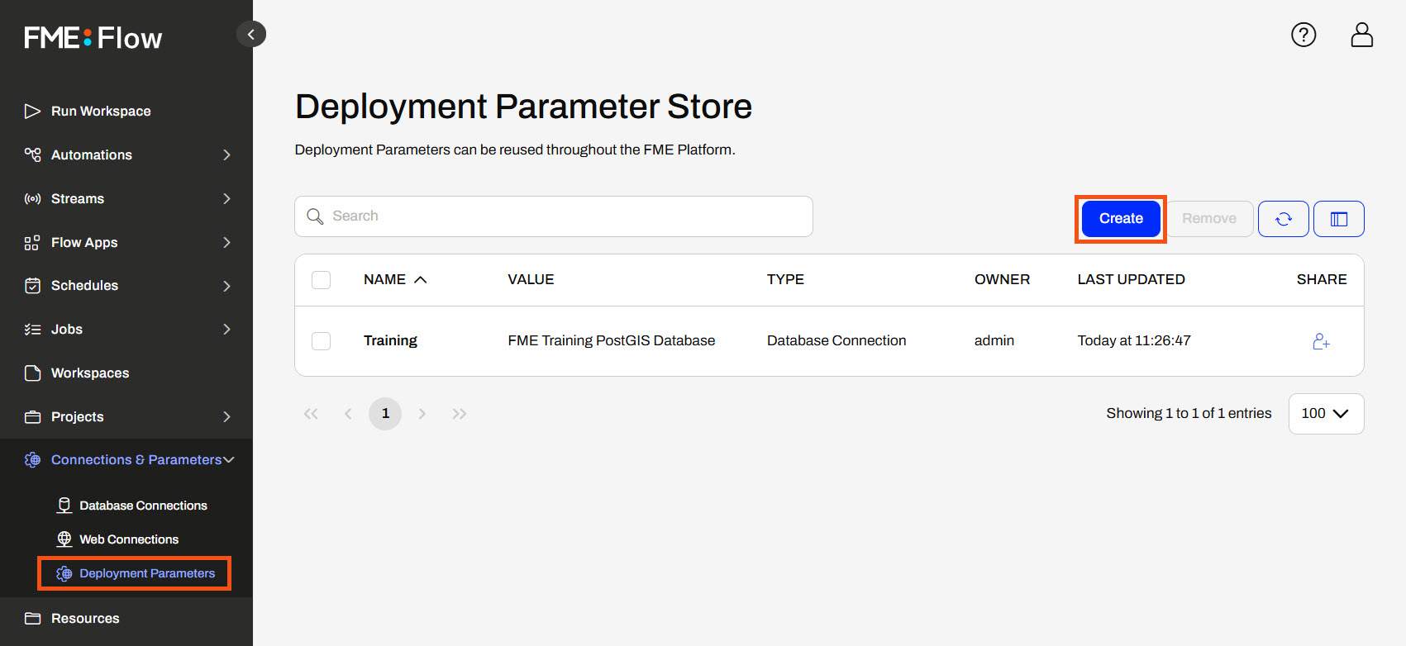Open the column display settings icon
This screenshot has width=1406, height=646.
[1338, 219]
